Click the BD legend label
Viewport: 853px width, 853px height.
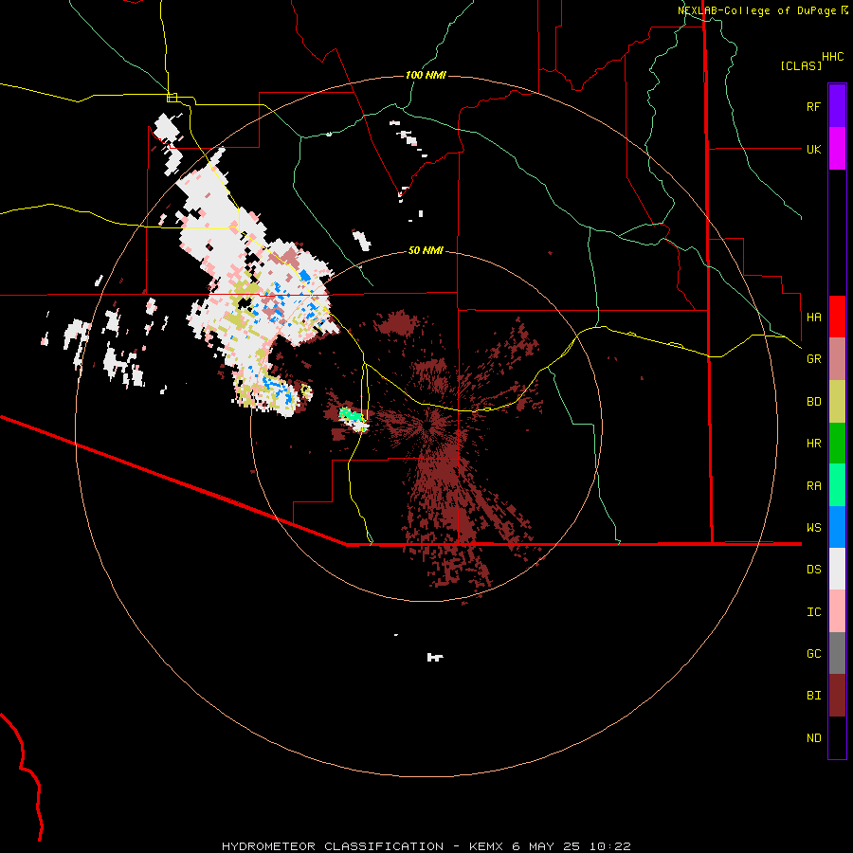[x=813, y=402]
